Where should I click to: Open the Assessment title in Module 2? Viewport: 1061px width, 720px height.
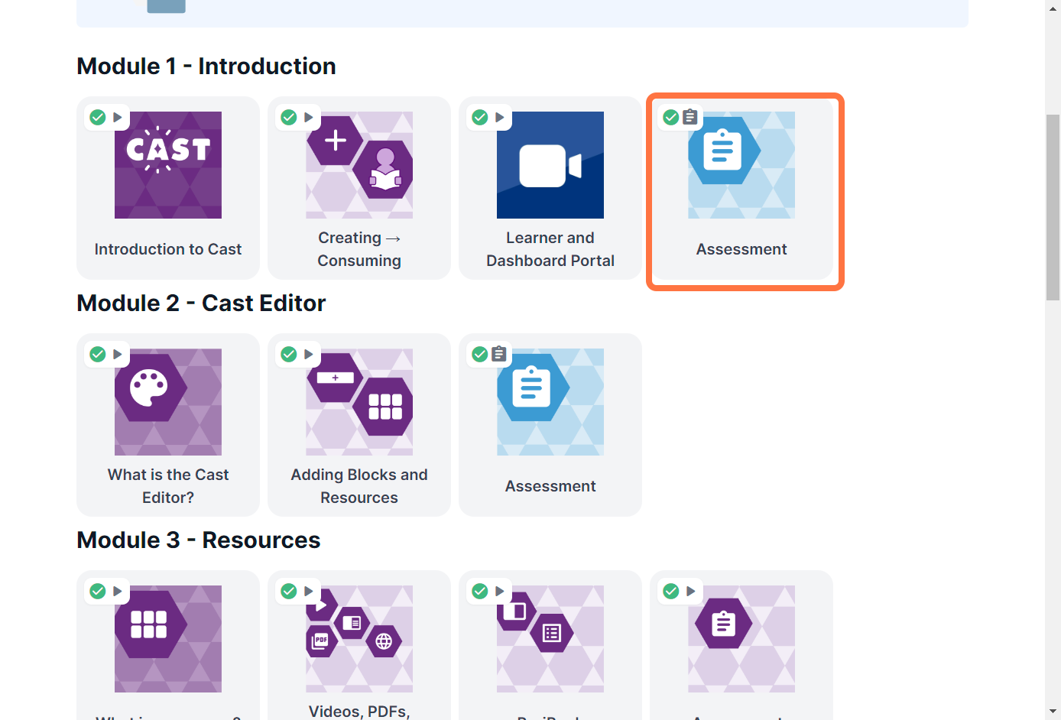click(x=550, y=486)
